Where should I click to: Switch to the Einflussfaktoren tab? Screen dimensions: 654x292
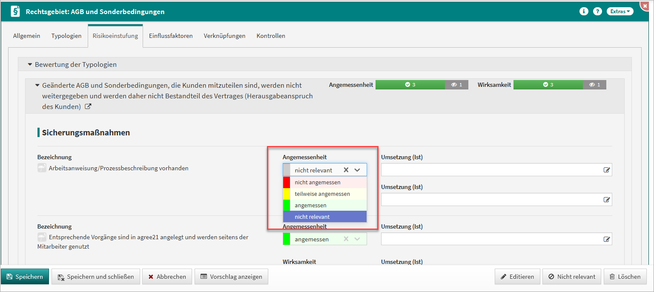tap(171, 36)
